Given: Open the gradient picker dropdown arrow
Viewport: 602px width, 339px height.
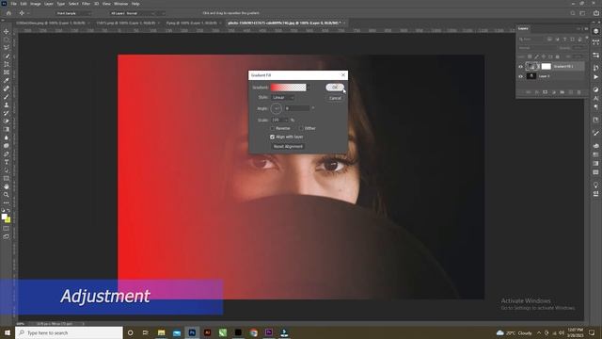Looking at the screenshot, I should [308, 88].
